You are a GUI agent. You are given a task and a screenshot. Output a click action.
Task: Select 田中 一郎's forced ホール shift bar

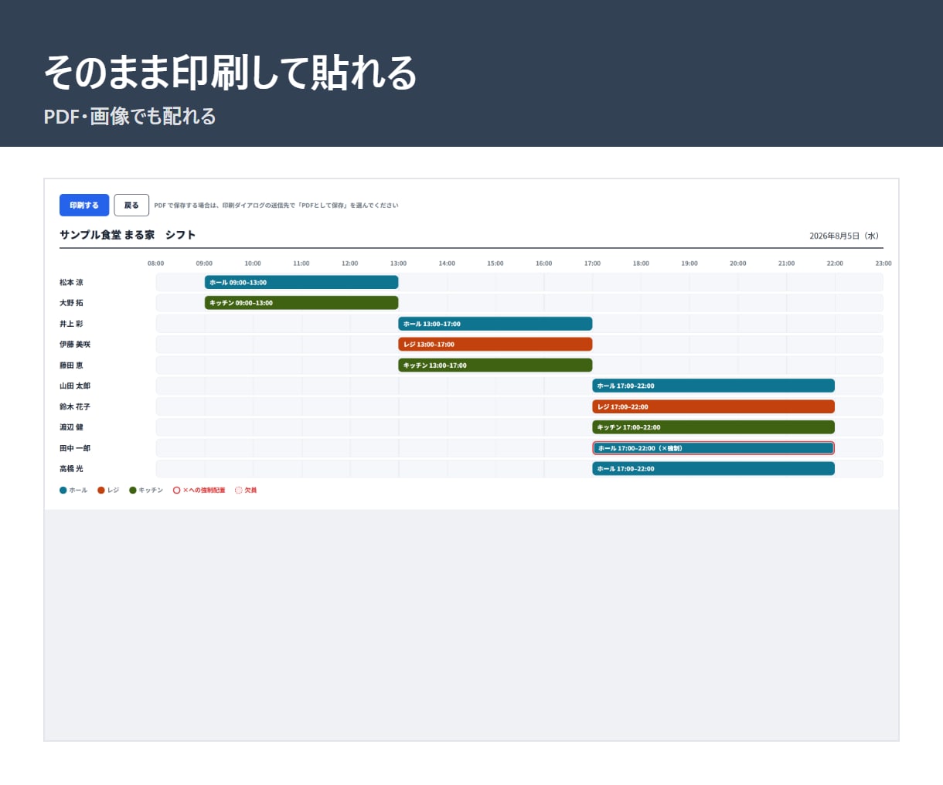[x=713, y=448]
